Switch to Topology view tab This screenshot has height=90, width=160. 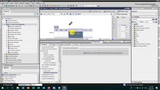[95, 11]
